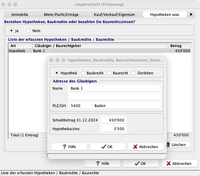
Task: Click the Schuldbetrag 31.12.2024 amount field
Action: [x=113, y=120]
